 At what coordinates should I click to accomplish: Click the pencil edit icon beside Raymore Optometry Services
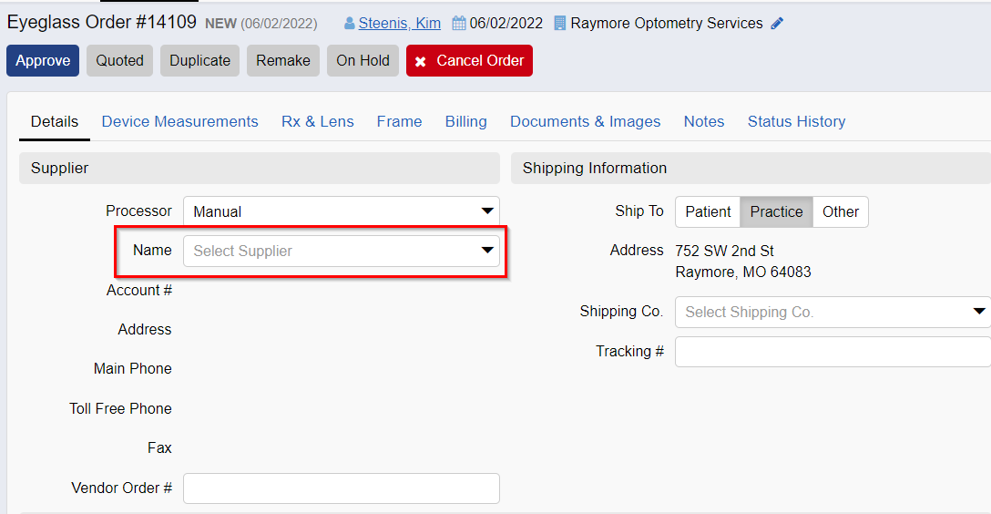coord(777,24)
